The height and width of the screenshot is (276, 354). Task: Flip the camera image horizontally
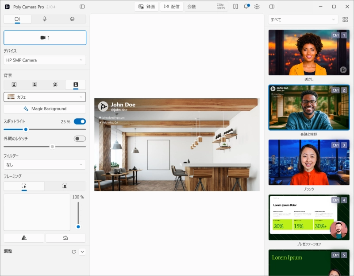click(24, 237)
